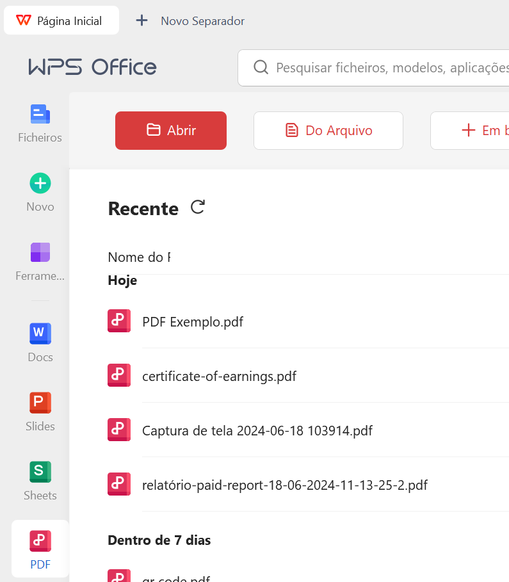Switch to the Página Inicial tab
Screen dimensions: 509x582
point(61,20)
